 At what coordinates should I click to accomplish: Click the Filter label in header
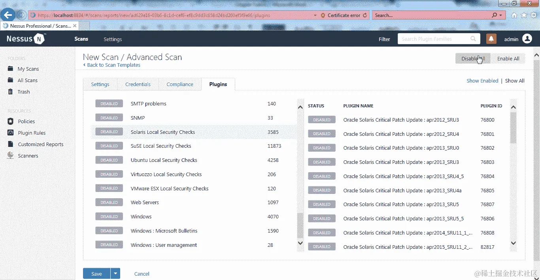click(x=384, y=39)
